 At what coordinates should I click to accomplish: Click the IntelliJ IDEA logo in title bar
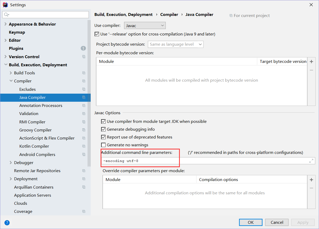point(5,5)
